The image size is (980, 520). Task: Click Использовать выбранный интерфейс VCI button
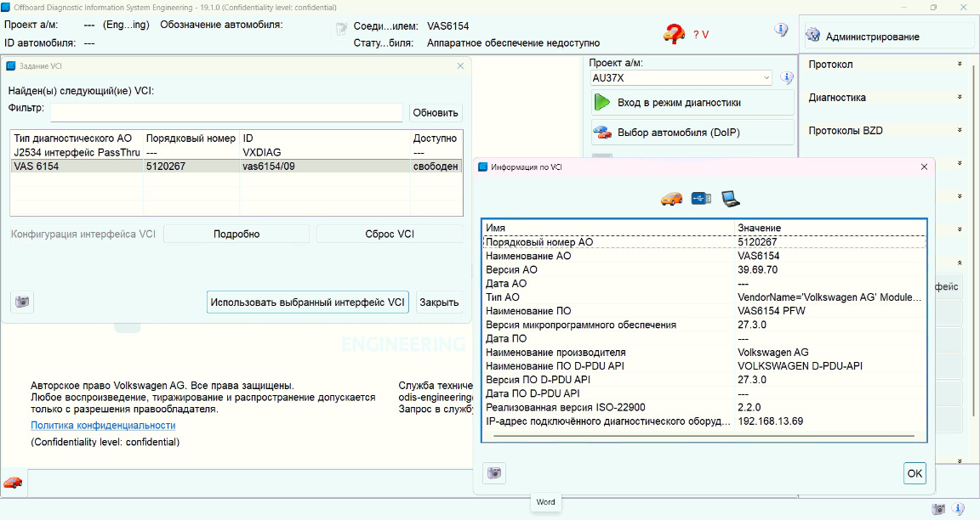pos(307,302)
